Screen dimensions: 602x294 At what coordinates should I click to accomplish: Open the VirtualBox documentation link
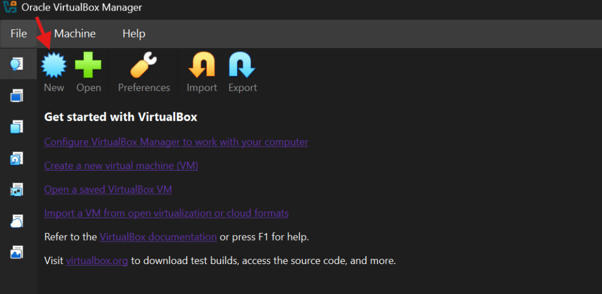pos(158,237)
